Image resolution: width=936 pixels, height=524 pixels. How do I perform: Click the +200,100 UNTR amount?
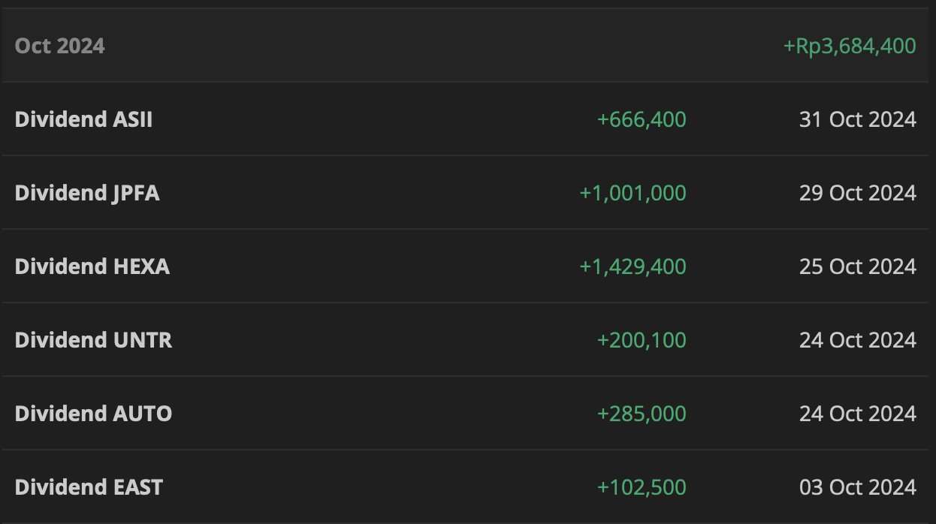click(x=642, y=340)
